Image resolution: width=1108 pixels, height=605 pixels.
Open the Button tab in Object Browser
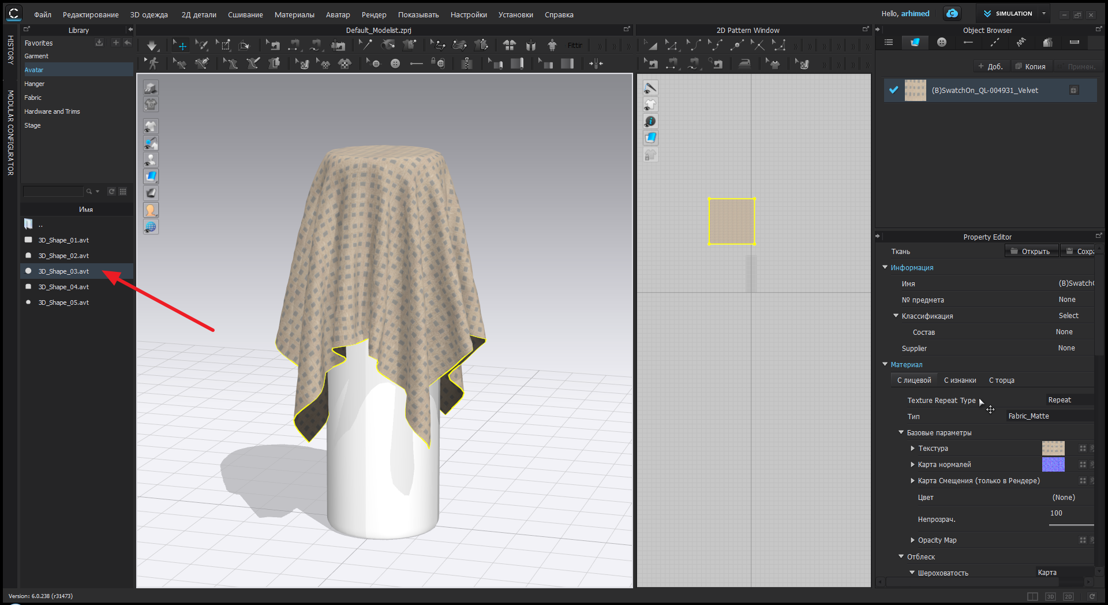[942, 42]
